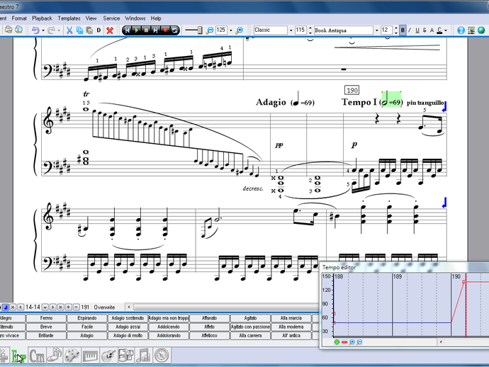The image size is (489, 367).
Task: Click the Paste clipboard icon
Action: [89, 30]
